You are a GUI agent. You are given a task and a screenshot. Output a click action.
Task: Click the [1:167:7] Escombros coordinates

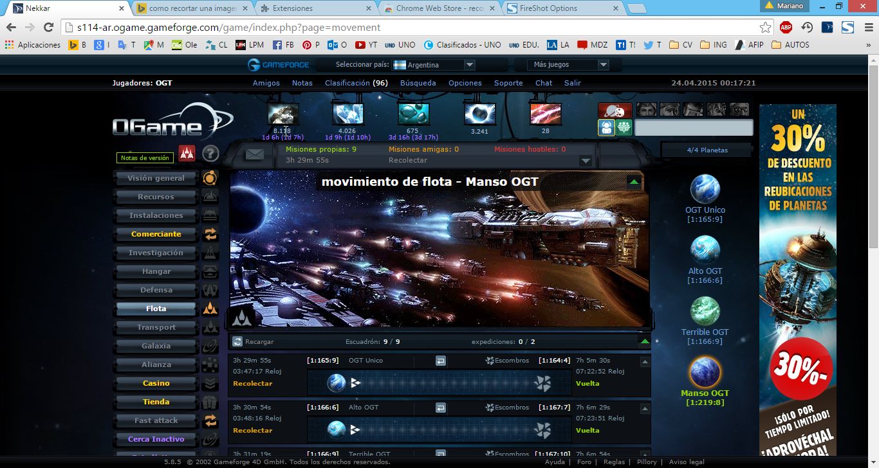(554, 408)
